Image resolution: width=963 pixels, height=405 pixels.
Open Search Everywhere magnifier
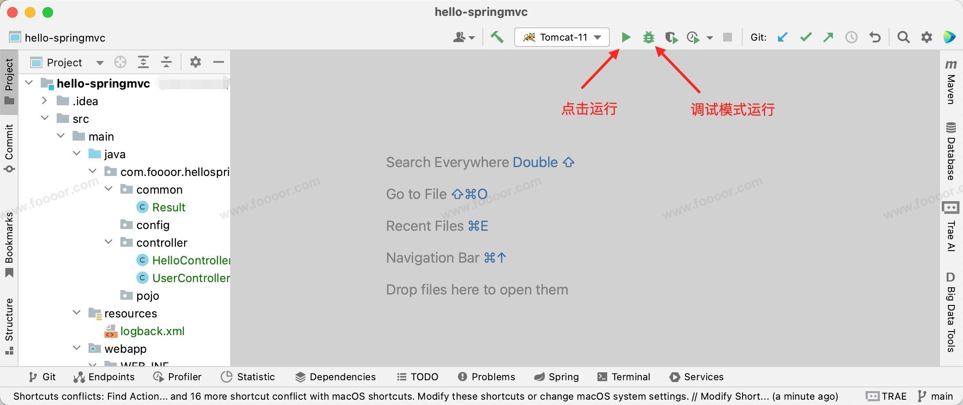click(x=903, y=37)
